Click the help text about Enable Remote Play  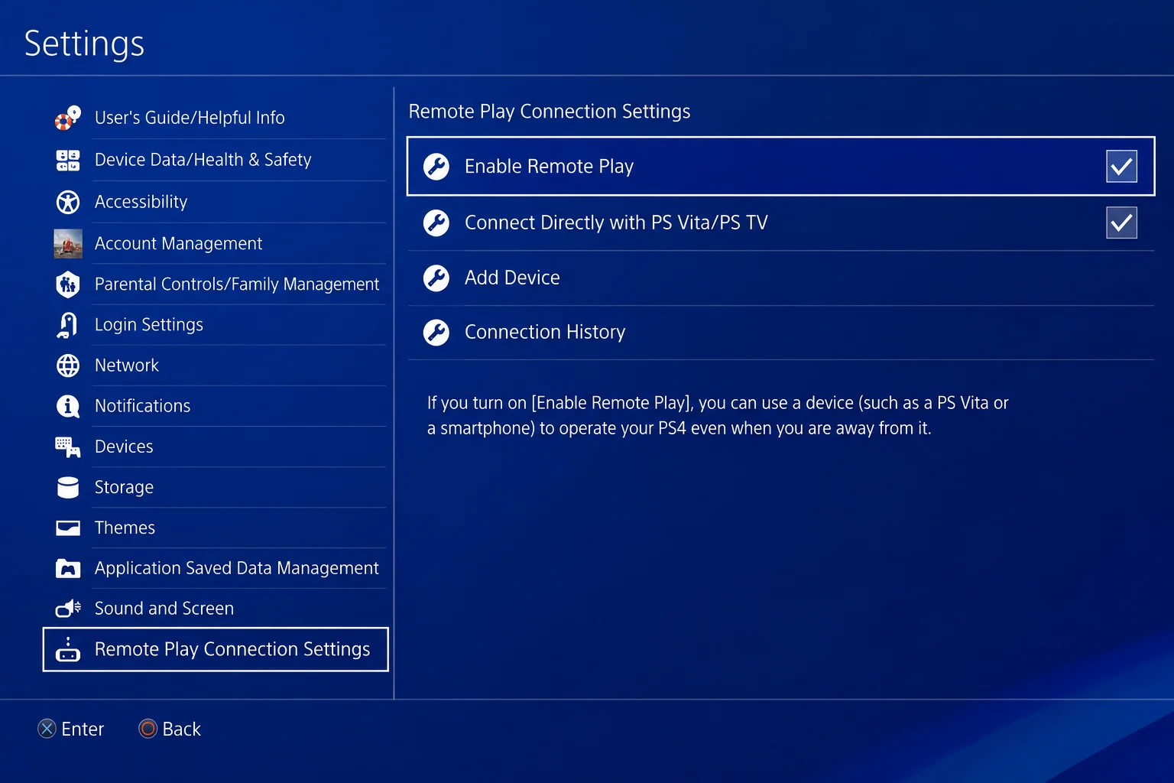(x=718, y=415)
